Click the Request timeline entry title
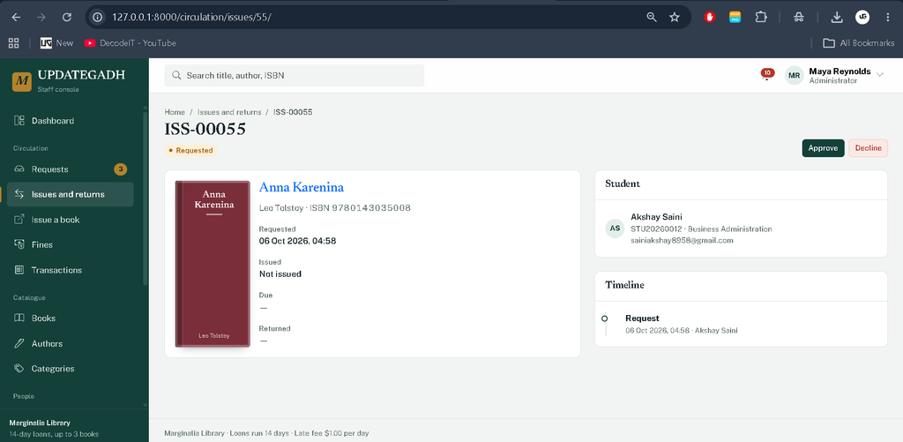Viewport: 903px width, 442px height. 642,318
